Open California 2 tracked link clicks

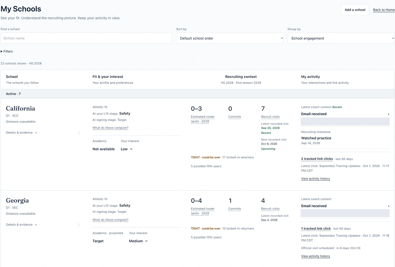pyautogui.click(x=317, y=159)
